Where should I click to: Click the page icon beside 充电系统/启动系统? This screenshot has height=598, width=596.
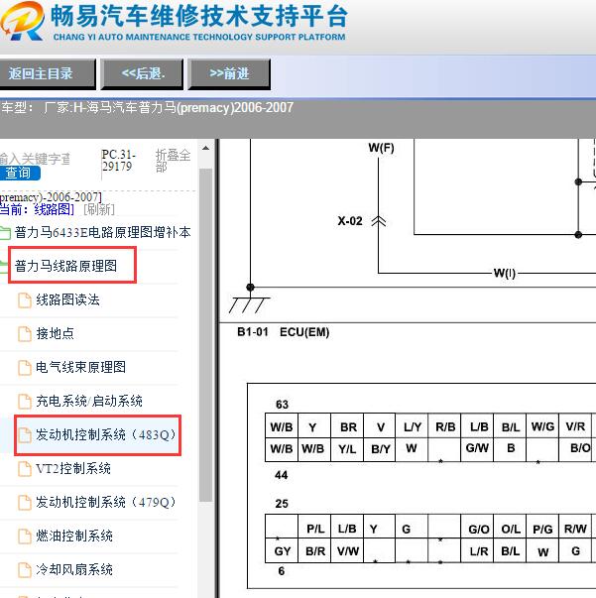25,402
